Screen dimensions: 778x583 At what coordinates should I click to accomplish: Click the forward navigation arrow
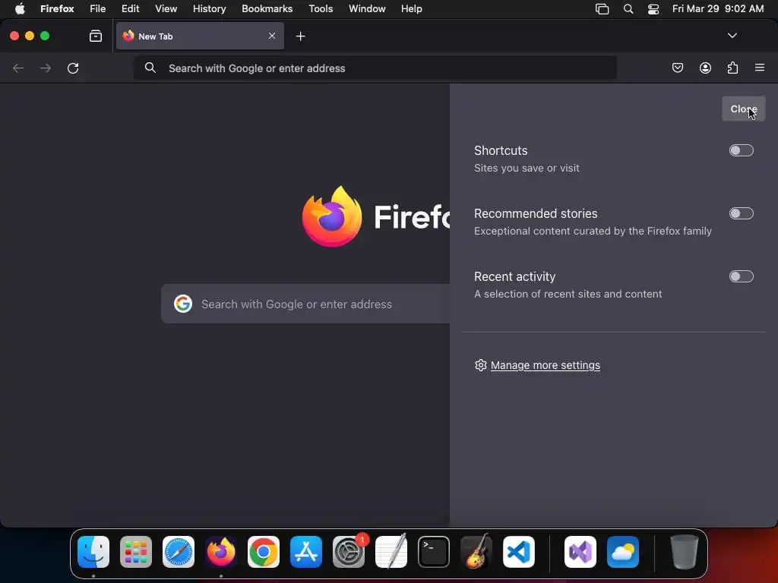[x=46, y=68]
